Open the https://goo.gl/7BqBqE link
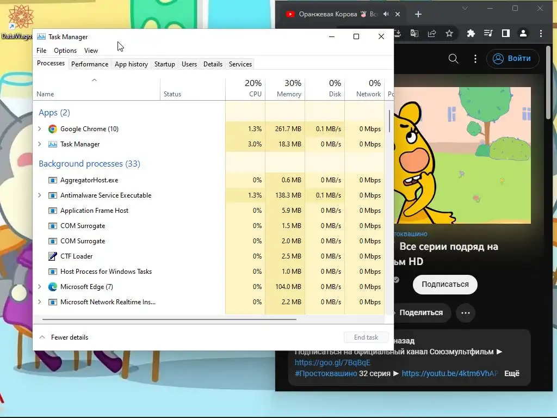The width and height of the screenshot is (557, 418). pos(332,362)
